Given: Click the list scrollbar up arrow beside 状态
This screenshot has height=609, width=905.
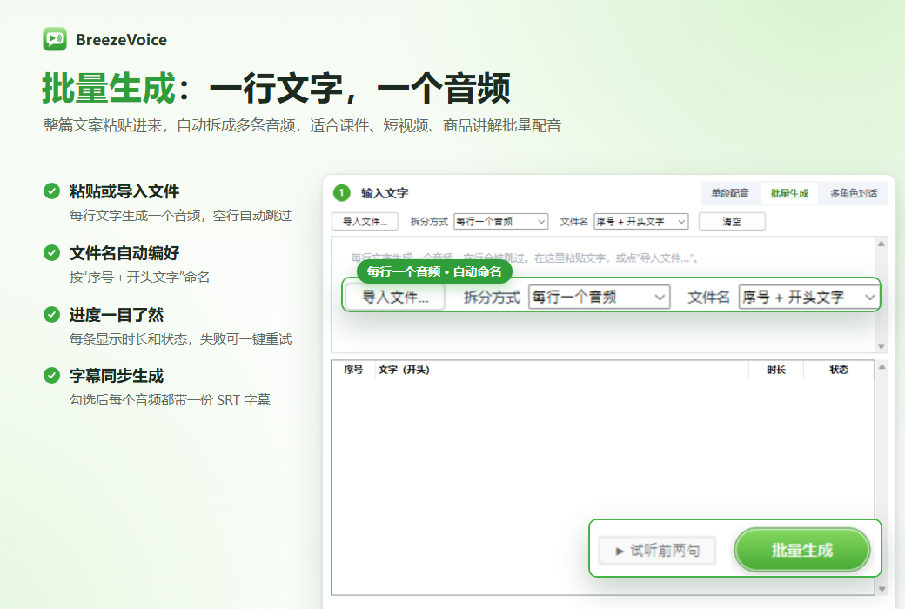Looking at the screenshot, I should (882, 366).
